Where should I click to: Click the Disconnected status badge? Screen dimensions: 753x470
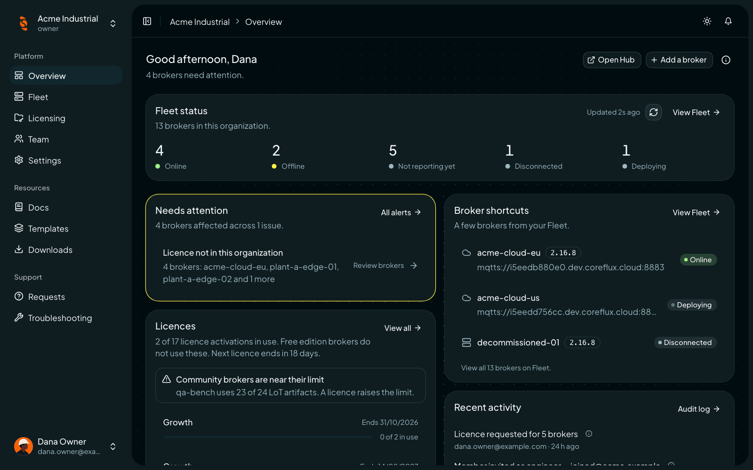685,343
